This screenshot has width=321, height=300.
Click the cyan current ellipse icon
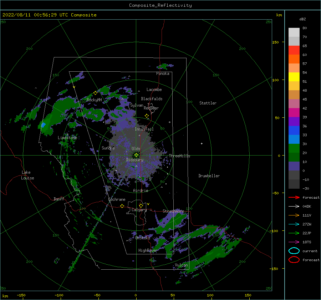pos(294,251)
